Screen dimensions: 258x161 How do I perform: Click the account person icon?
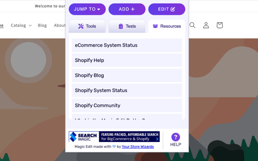(206, 25)
